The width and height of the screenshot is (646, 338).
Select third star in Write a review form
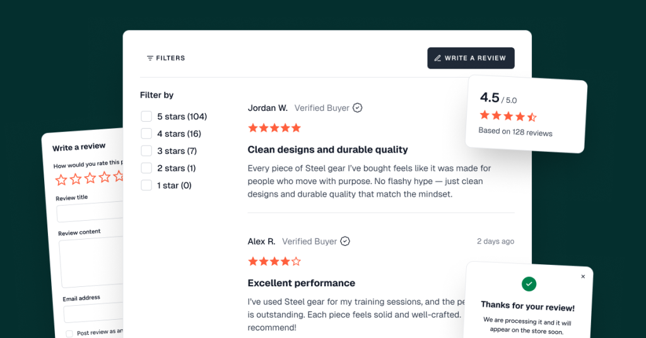click(x=90, y=178)
